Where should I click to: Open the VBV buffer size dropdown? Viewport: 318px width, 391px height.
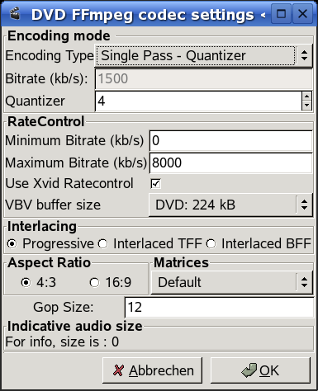coord(230,205)
